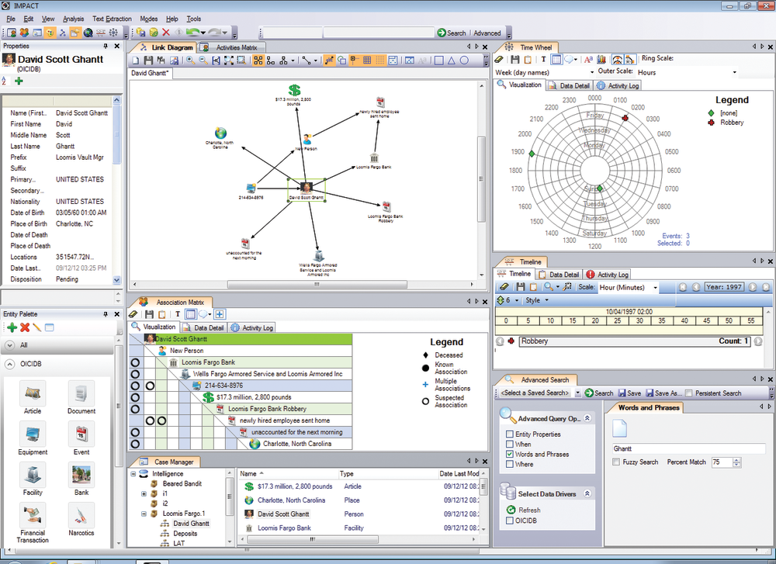This screenshot has width=776, height=564.
Task: Click the save icon in Time Wheel toolbar
Action: coord(514,59)
